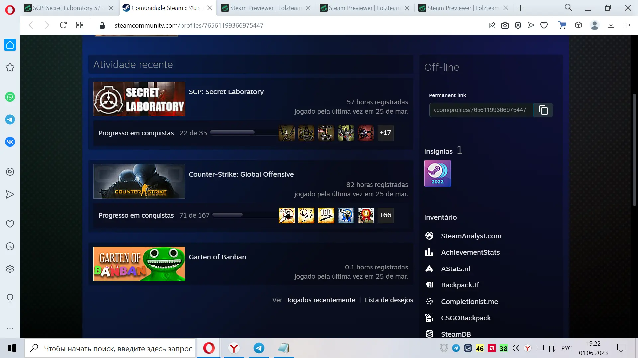Open Windows Start menu

pos(12,348)
